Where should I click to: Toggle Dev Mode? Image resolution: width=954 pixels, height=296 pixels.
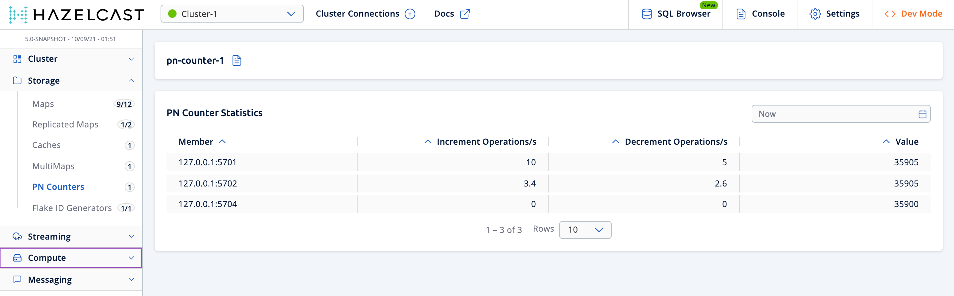(x=913, y=14)
